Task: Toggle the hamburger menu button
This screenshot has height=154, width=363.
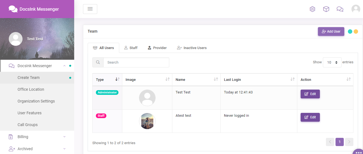Action: coord(90,9)
